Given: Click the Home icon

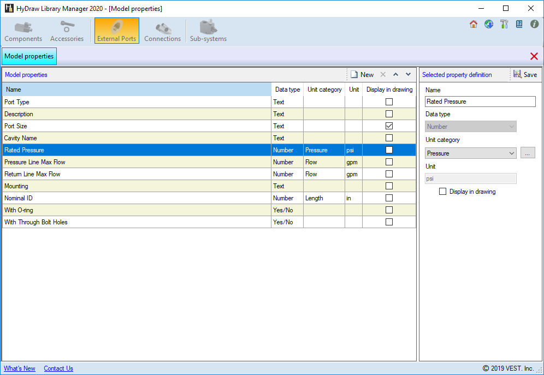Looking at the screenshot, I should pyautogui.click(x=474, y=24).
